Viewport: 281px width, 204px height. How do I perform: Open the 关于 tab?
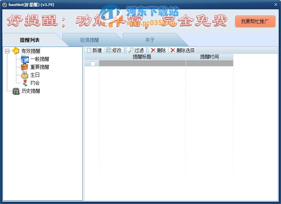click(150, 40)
